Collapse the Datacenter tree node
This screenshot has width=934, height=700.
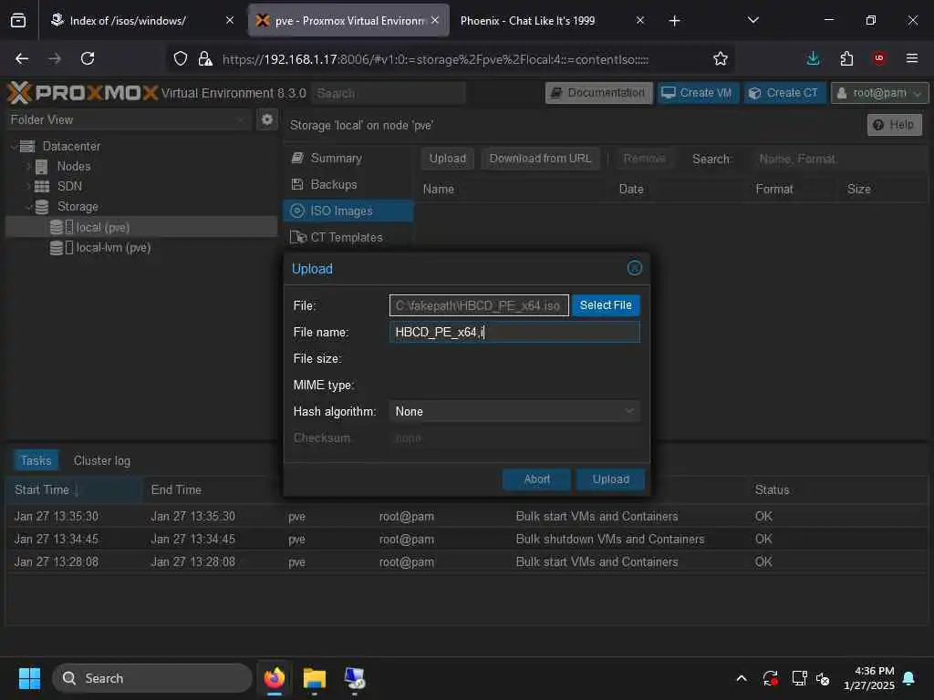click(14, 147)
